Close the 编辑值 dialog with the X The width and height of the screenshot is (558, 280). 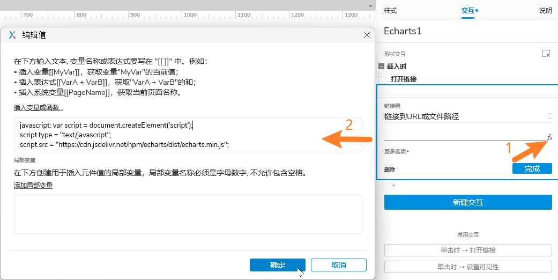pos(367,35)
